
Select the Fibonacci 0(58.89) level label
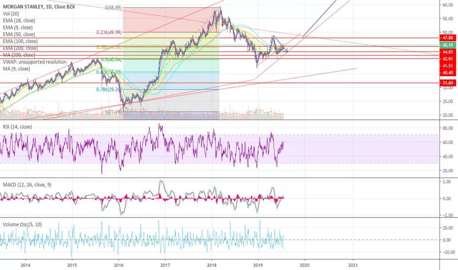113,7
